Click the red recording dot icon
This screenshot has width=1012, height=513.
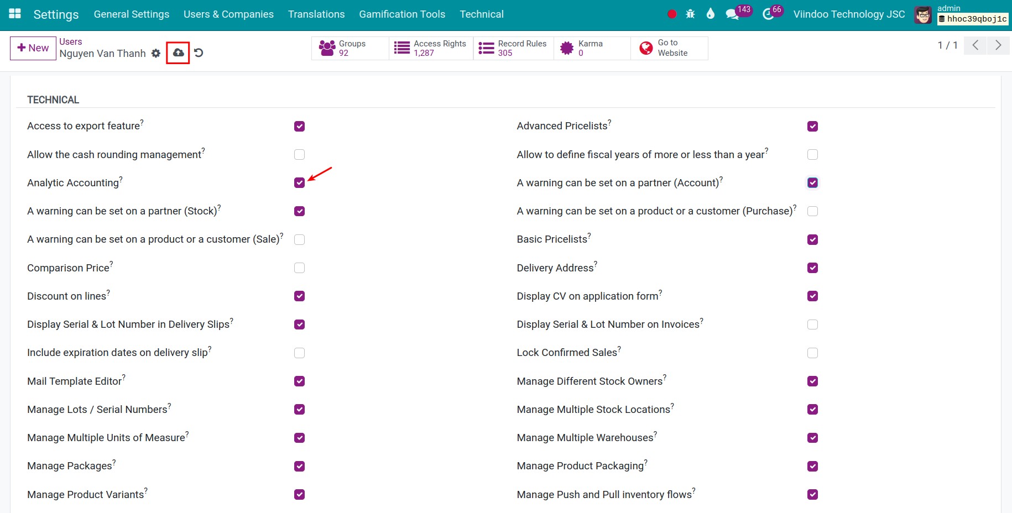(672, 14)
